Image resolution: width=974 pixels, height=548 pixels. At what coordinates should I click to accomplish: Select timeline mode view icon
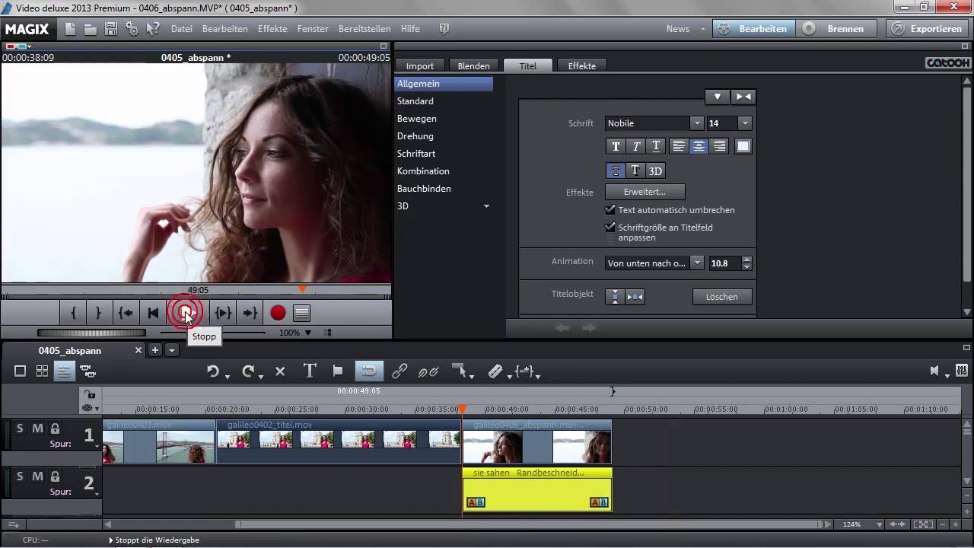point(65,371)
